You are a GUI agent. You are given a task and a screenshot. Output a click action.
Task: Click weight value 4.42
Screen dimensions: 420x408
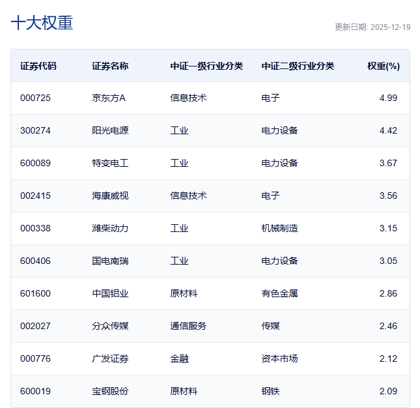click(388, 130)
